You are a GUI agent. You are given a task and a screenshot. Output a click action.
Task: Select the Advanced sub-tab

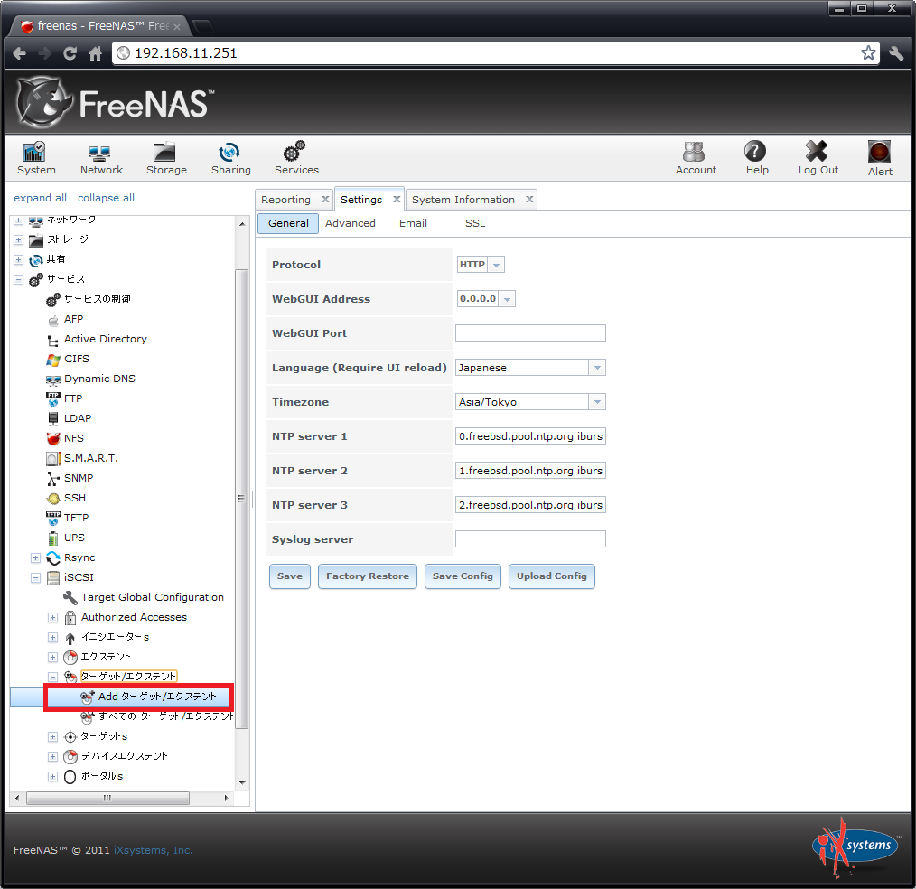(350, 223)
